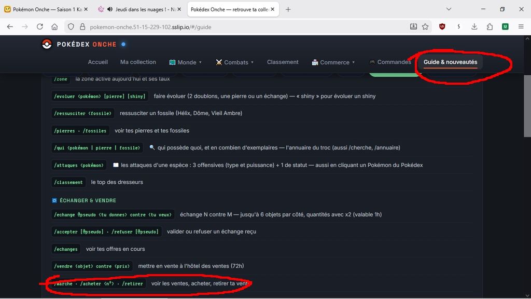
Task: Click the /vendre <objet> contre <prix> chip
Action: point(92,266)
